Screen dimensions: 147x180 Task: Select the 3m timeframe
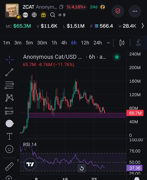click(18, 43)
